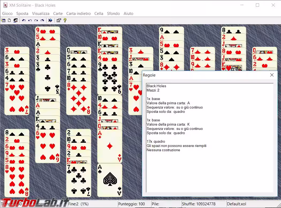Click the yellow question mark help icon
The height and width of the screenshot is (208, 281).
tap(64, 20)
